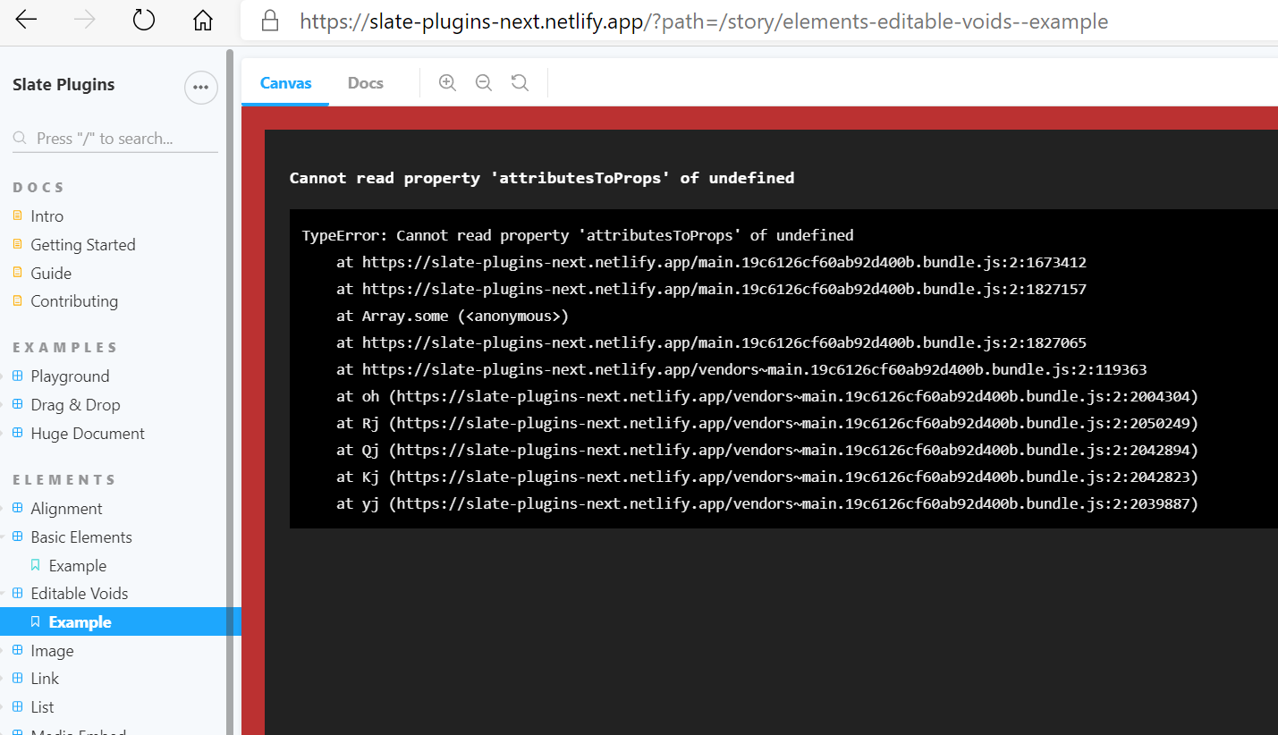This screenshot has height=735, width=1278.
Task: Click the bookmark icon beside the selected Example
Action: point(35,621)
